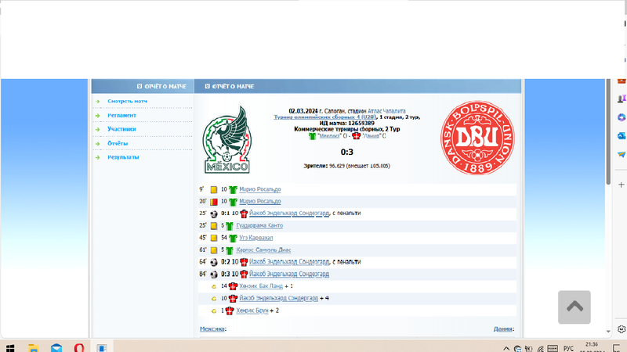Click the 0:3 final score text

click(347, 152)
